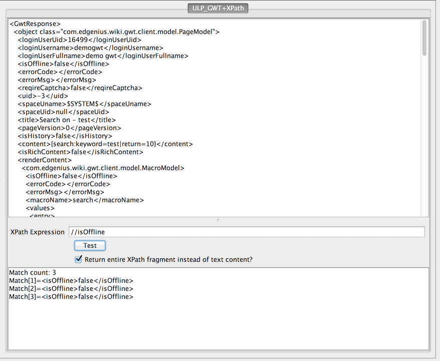
Task: Click the split pane divider handle
Action: pos(218,220)
